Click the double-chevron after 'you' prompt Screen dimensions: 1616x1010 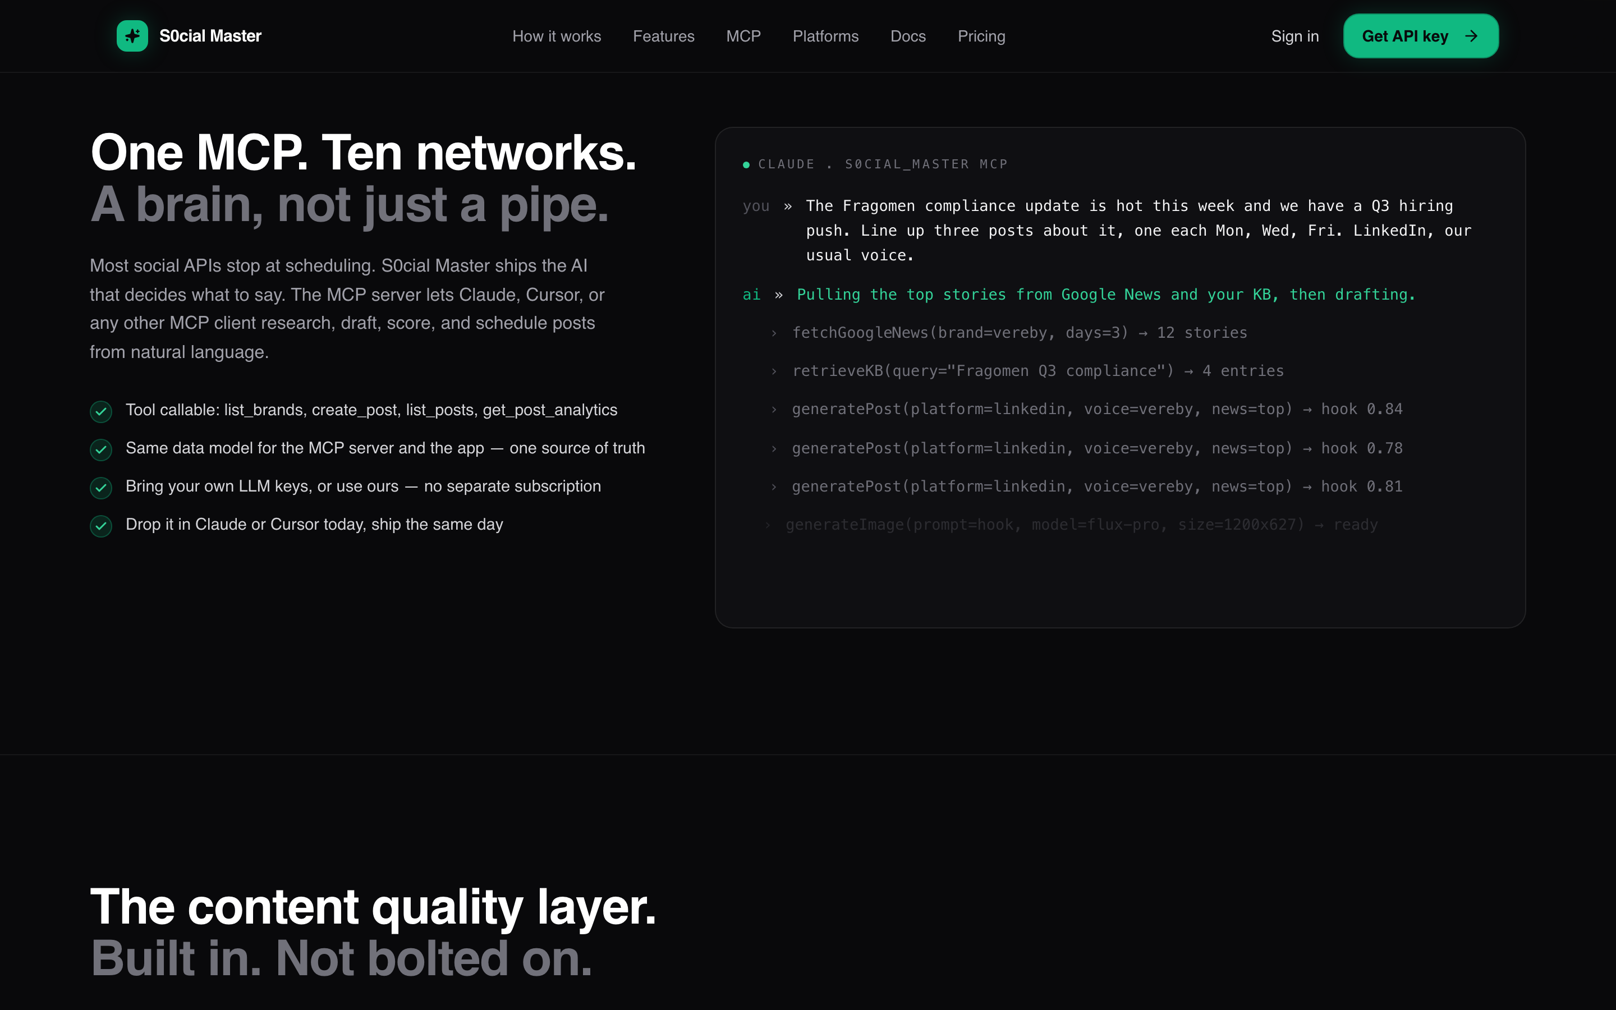pyautogui.click(x=788, y=206)
